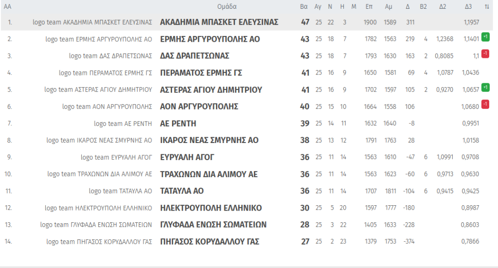
Task: Click the ΑΕ ΡΕΝΤΗ team logo
Action: click(123, 124)
